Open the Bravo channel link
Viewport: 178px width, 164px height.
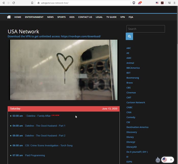tap(129, 83)
